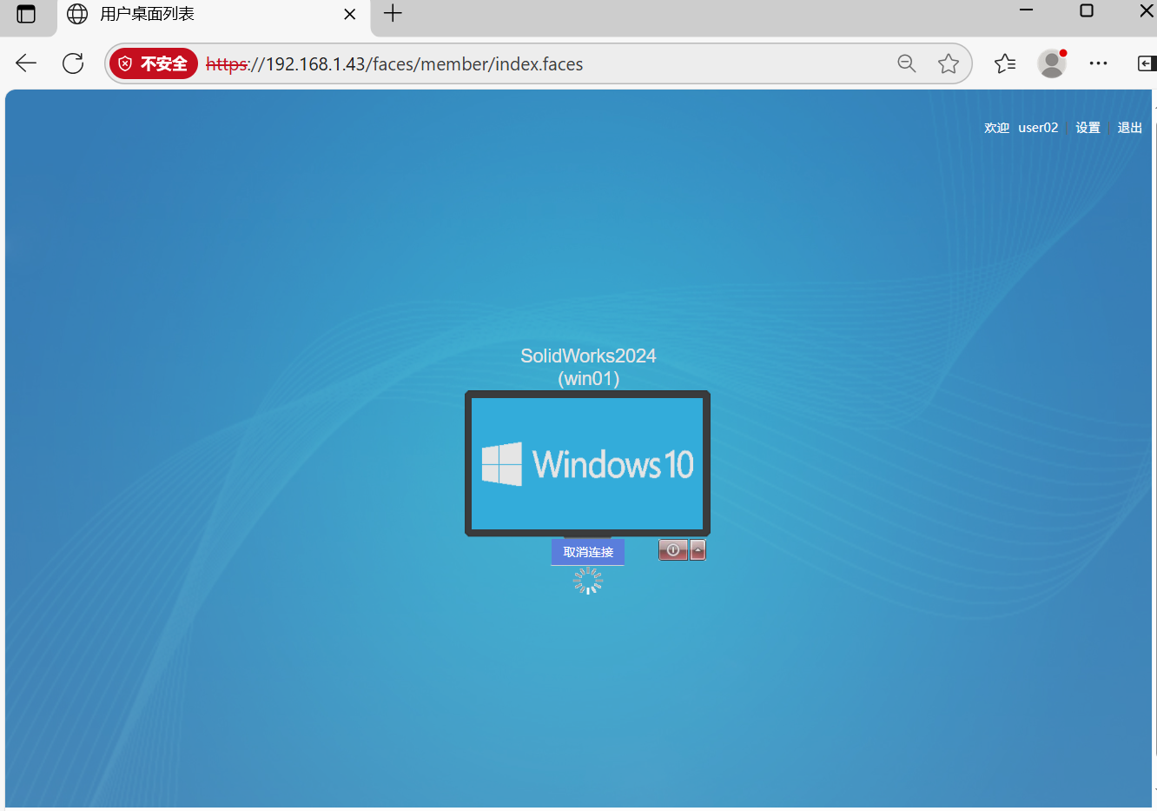Image resolution: width=1157 pixels, height=811 pixels.
Task: Open a new tab with plus button
Action: coord(393,14)
